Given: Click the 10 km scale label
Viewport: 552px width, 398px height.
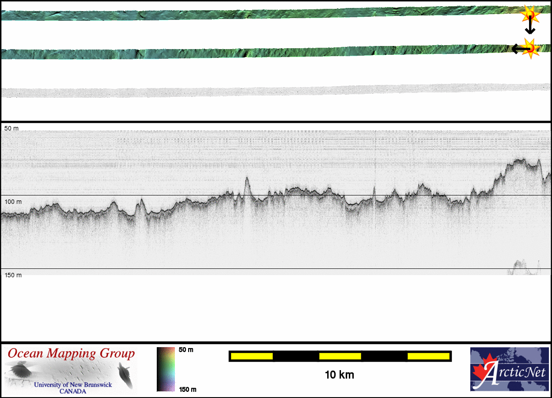Looking at the screenshot, I should (x=339, y=375).
